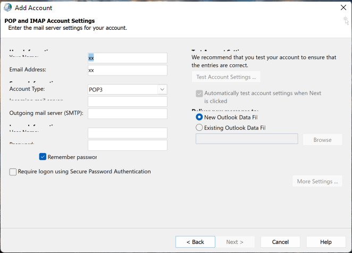
Task: Select New Outlook Data File option
Action: coord(199,117)
